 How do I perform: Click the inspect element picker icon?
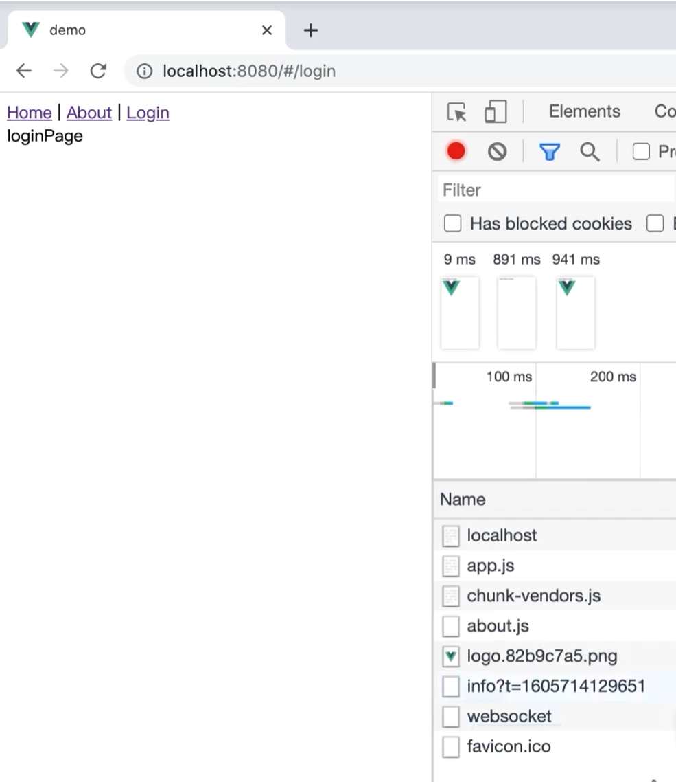pos(456,112)
